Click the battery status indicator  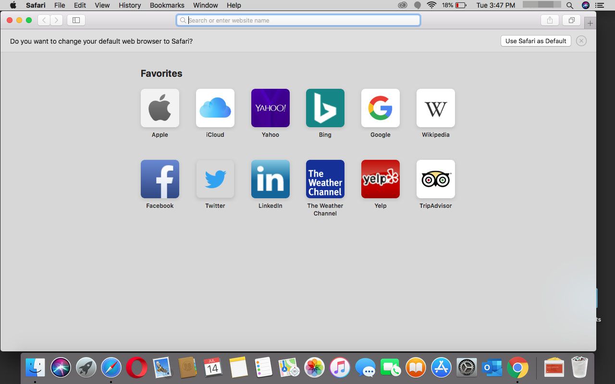tap(454, 5)
